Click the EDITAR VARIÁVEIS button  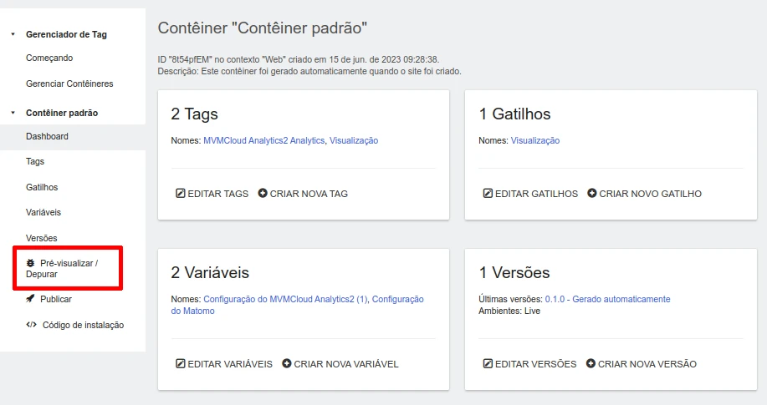(x=223, y=364)
